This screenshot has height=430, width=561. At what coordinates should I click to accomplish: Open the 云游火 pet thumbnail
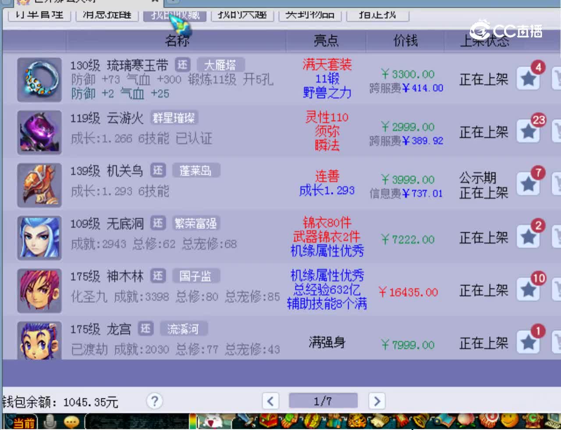pyautogui.click(x=39, y=133)
